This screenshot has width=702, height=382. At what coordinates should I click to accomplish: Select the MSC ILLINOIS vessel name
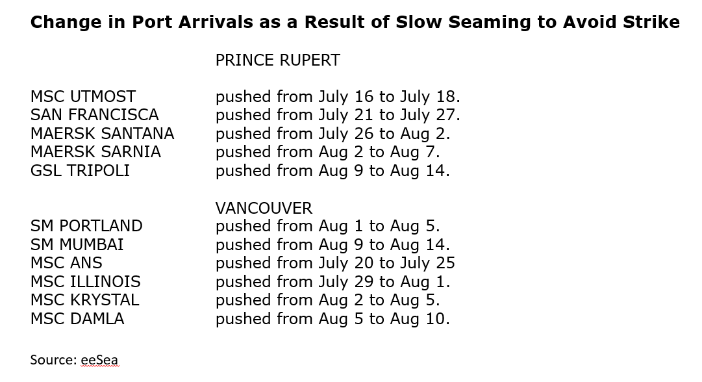pos(86,282)
